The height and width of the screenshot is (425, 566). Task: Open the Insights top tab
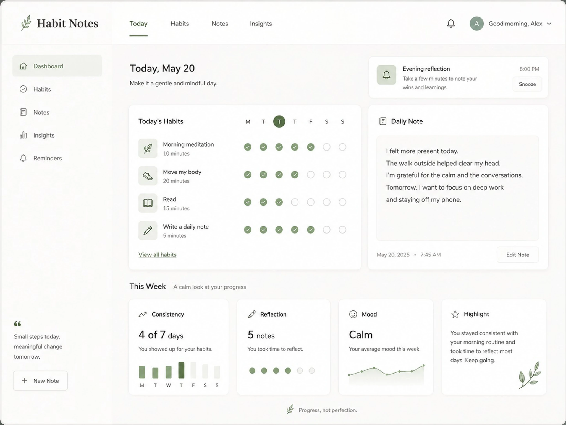click(x=261, y=24)
